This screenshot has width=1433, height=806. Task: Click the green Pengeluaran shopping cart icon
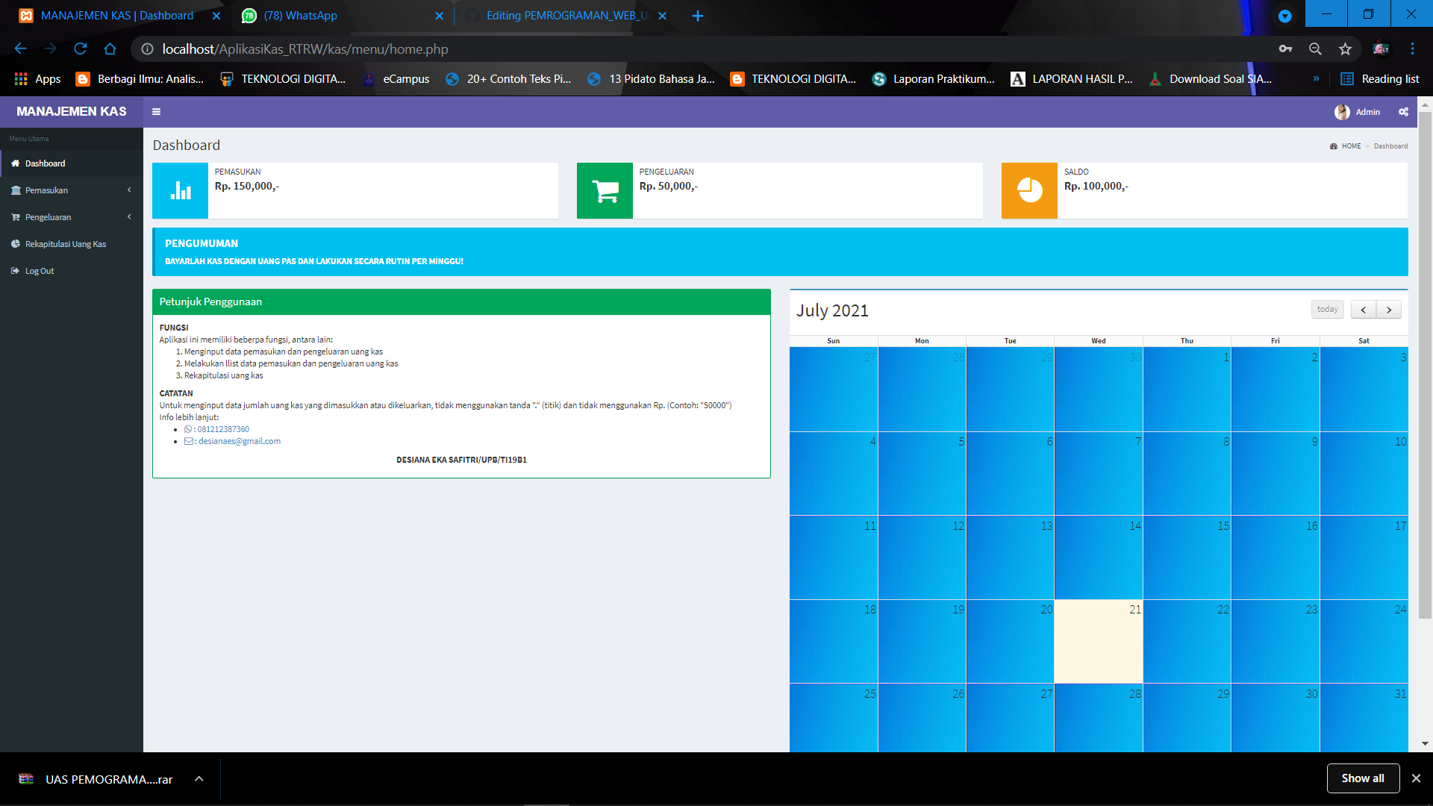click(605, 191)
